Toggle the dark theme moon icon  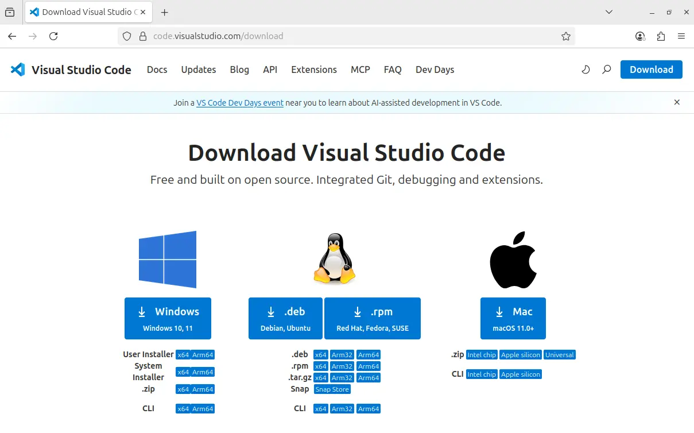(x=586, y=69)
